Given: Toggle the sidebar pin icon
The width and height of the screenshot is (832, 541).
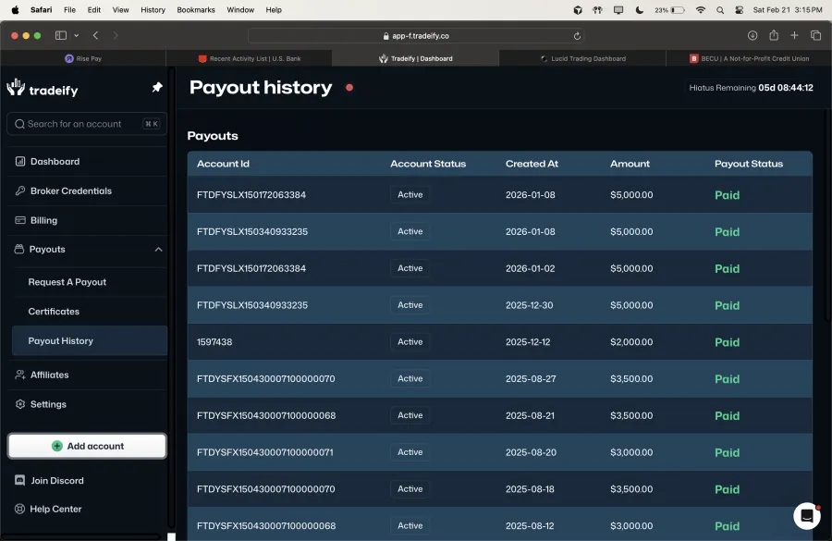Looking at the screenshot, I should click(x=157, y=88).
